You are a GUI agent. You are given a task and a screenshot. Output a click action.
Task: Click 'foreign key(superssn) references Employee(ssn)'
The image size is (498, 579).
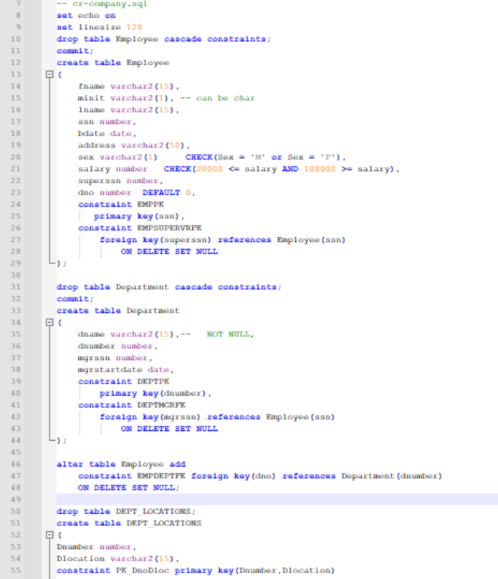coord(223,240)
